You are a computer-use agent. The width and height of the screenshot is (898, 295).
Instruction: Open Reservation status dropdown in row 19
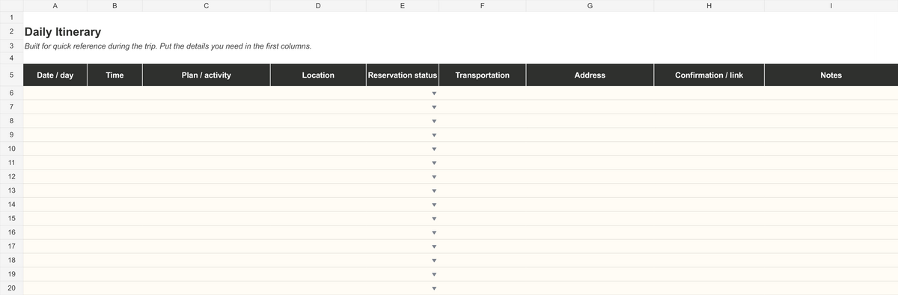tap(433, 275)
